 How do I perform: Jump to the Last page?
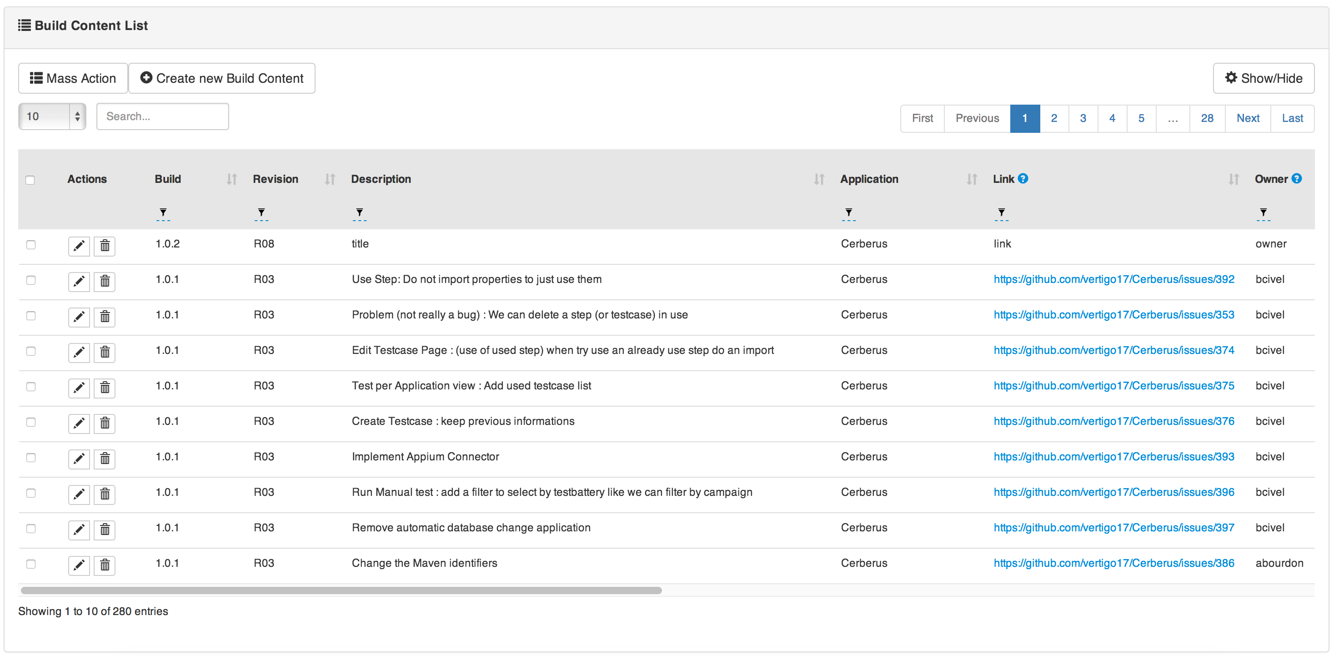(1292, 119)
